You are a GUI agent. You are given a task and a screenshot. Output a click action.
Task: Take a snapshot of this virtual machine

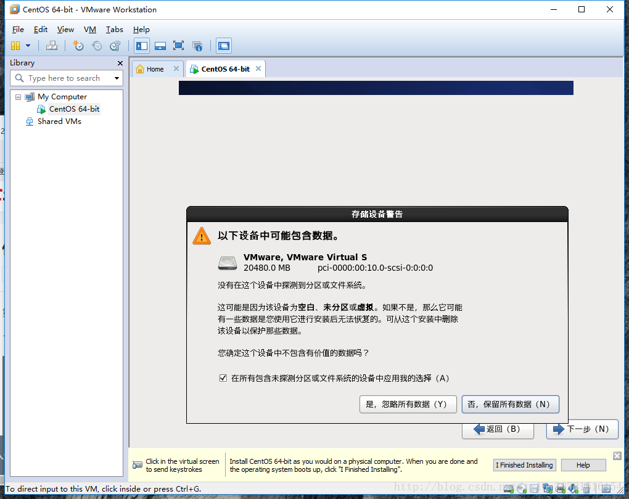point(78,46)
